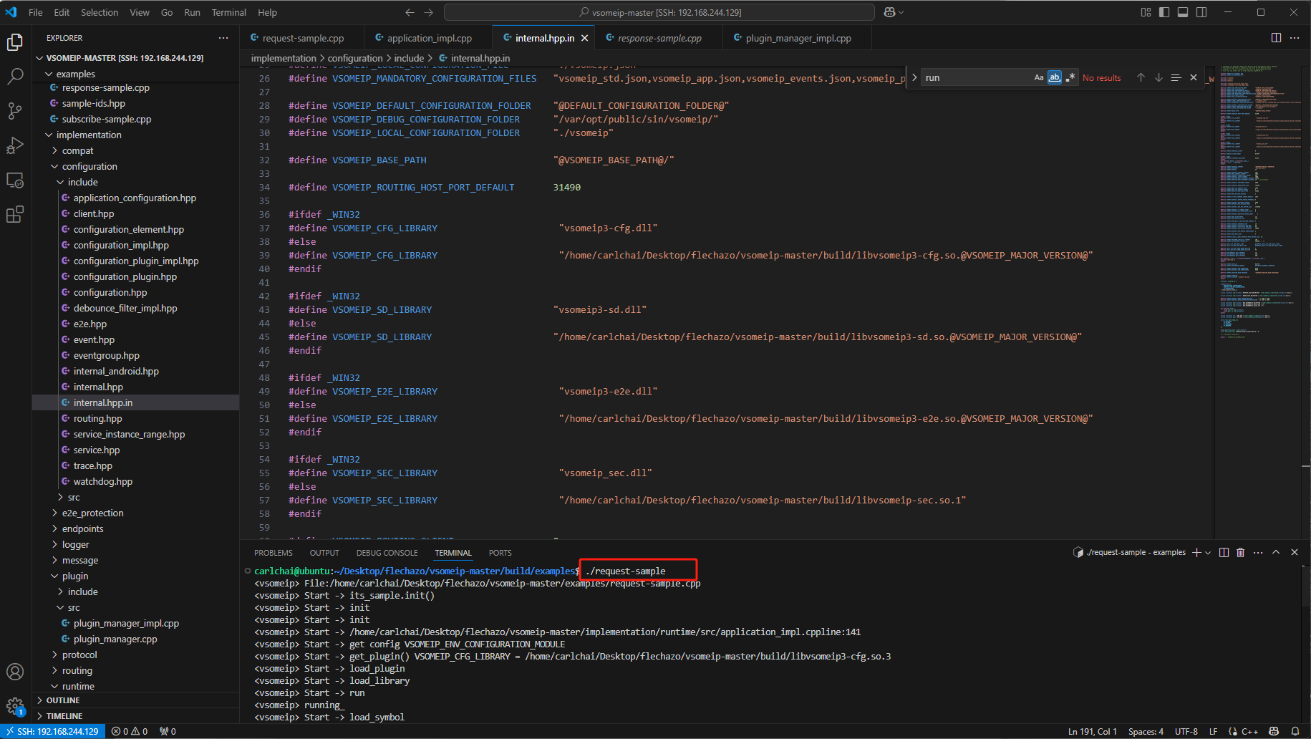Collapse the configuration folder
Viewport: 1311px width, 739px height.
point(54,166)
